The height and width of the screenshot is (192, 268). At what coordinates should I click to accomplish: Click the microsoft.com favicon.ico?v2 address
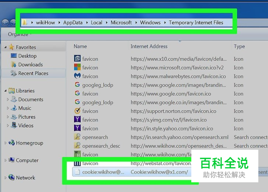[x=177, y=67]
